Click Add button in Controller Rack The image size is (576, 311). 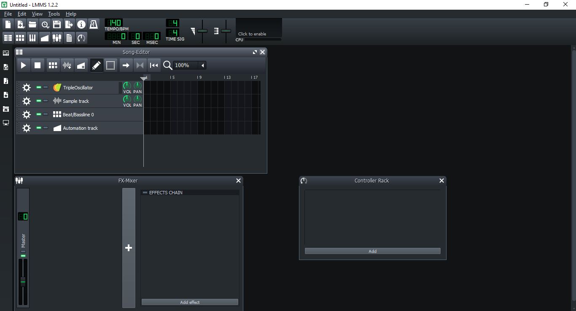(x=372, y=251)
